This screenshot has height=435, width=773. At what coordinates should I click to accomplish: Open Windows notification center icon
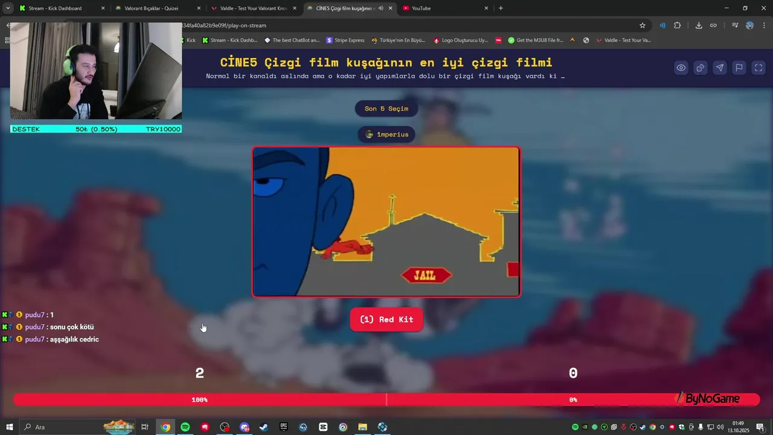click(760, 427)
